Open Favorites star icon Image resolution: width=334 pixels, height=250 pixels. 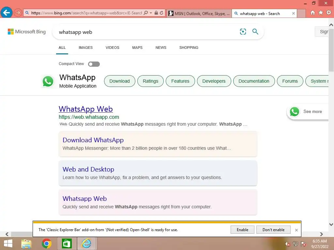[321, 13]
